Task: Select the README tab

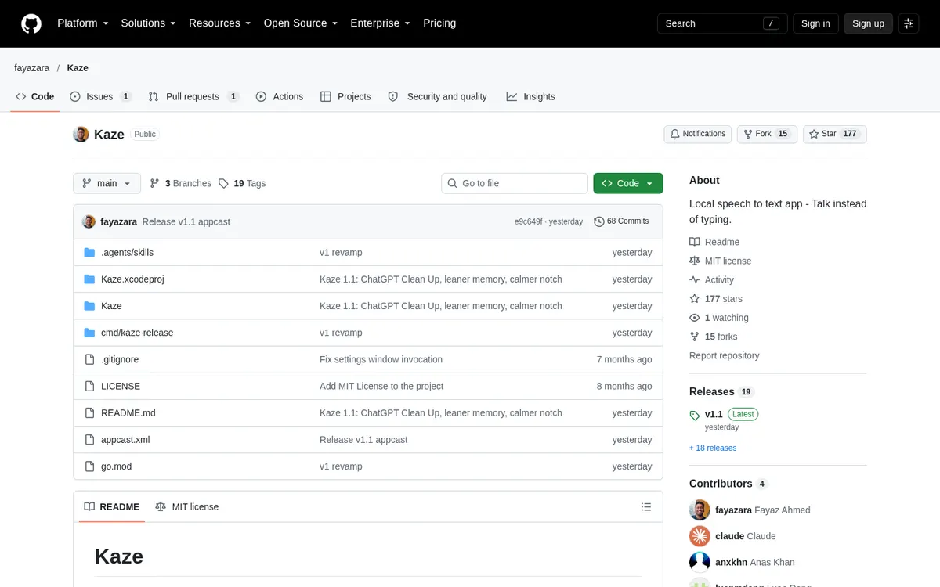Action: coord(112,507)
